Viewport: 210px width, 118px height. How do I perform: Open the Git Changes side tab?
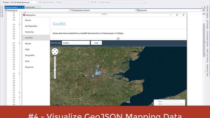[207, 25]
